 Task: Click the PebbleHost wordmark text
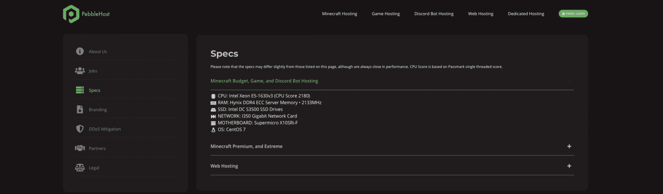(96, 14)
